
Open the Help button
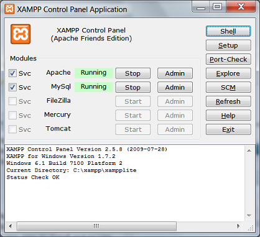(228, 116)
